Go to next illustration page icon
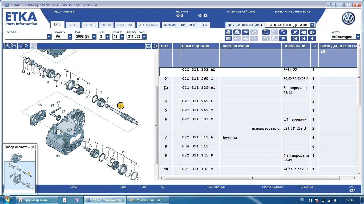 pyautogui.click(x=312, y=32)
